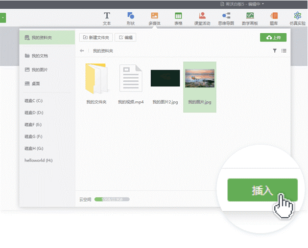This screenshot has width=308, height=248.
Task: Click the 编辑 edit button
Action: [126, 37]
